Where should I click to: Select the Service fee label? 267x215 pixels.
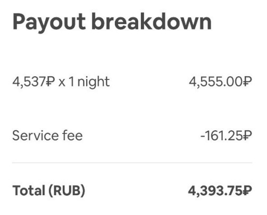click(x=47, y=136)
